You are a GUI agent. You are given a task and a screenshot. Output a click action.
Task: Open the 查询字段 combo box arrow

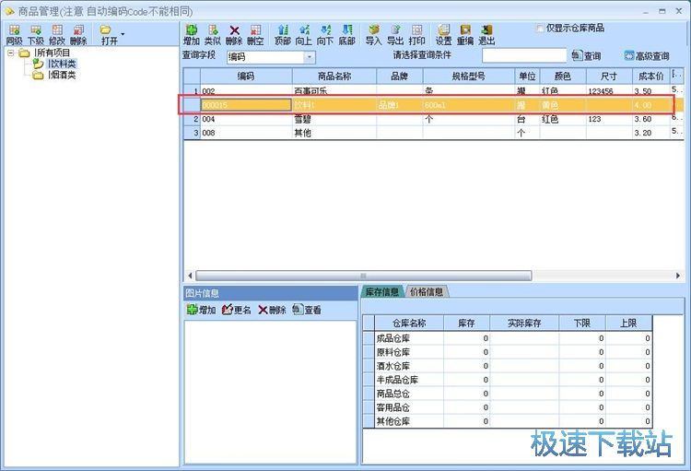[310, 57]
